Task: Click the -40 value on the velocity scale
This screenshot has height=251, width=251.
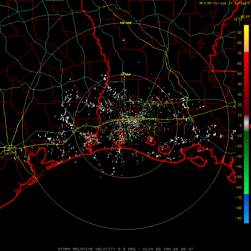Action: coord(238,167)
